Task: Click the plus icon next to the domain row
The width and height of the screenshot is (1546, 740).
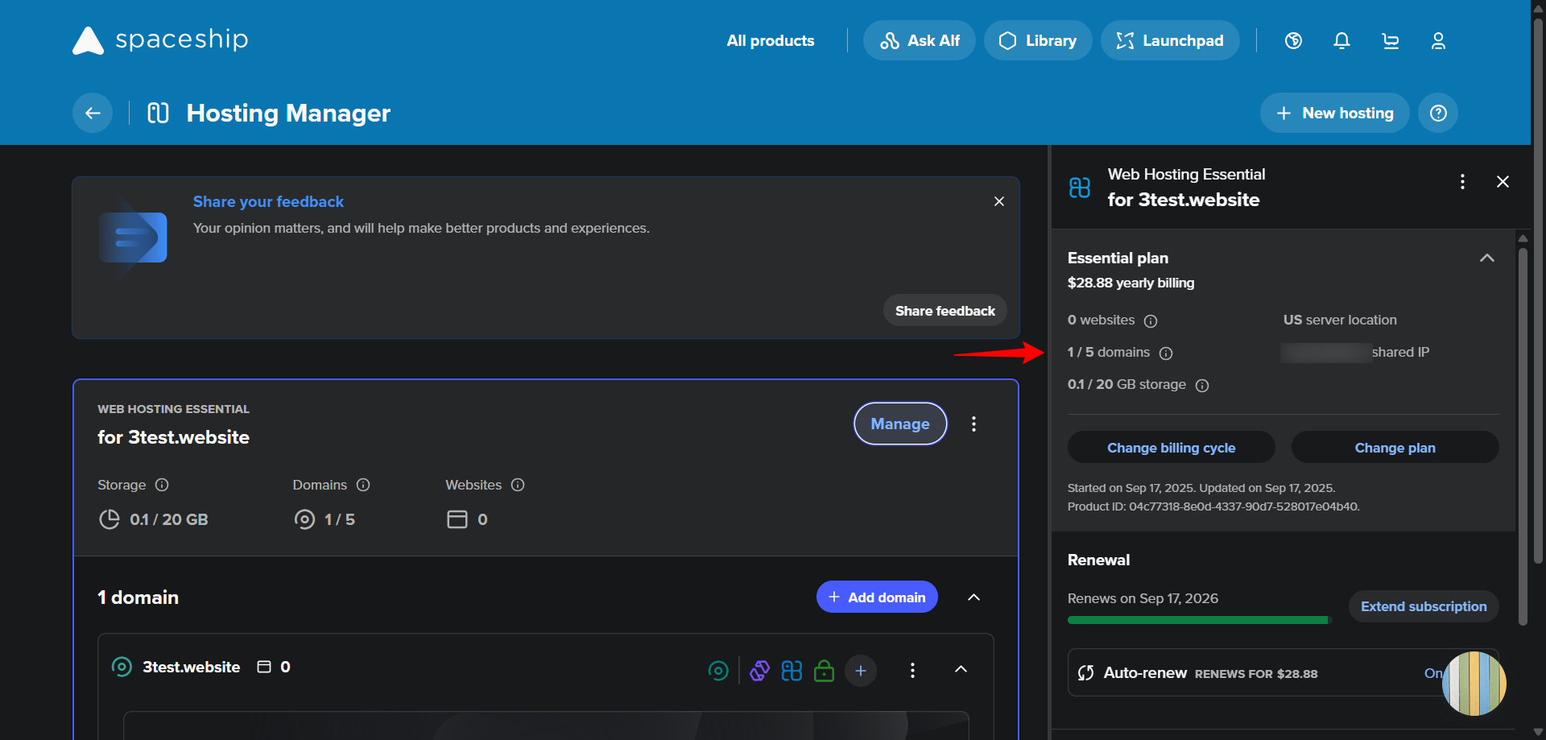Action: [x=860, y=670]
